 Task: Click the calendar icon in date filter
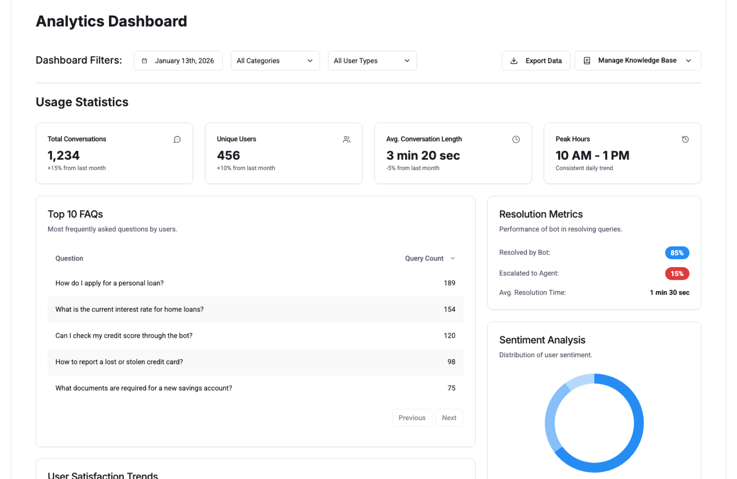[144, 61]
